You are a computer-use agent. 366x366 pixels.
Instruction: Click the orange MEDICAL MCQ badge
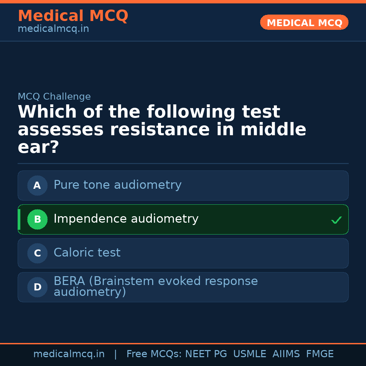click(x=304, y=22)
